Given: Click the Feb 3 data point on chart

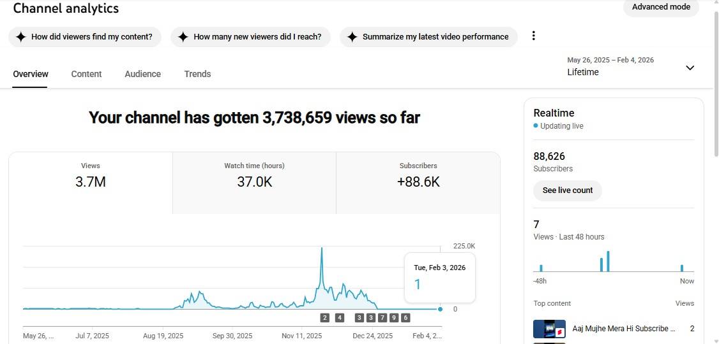Looking at the screenshot, I should 440,309.
